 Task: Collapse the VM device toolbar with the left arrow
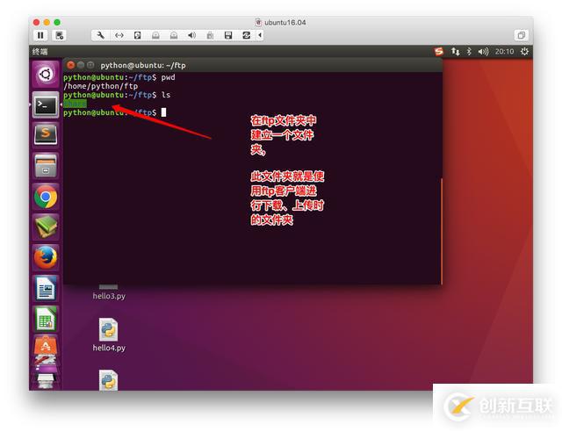[260, 35]
